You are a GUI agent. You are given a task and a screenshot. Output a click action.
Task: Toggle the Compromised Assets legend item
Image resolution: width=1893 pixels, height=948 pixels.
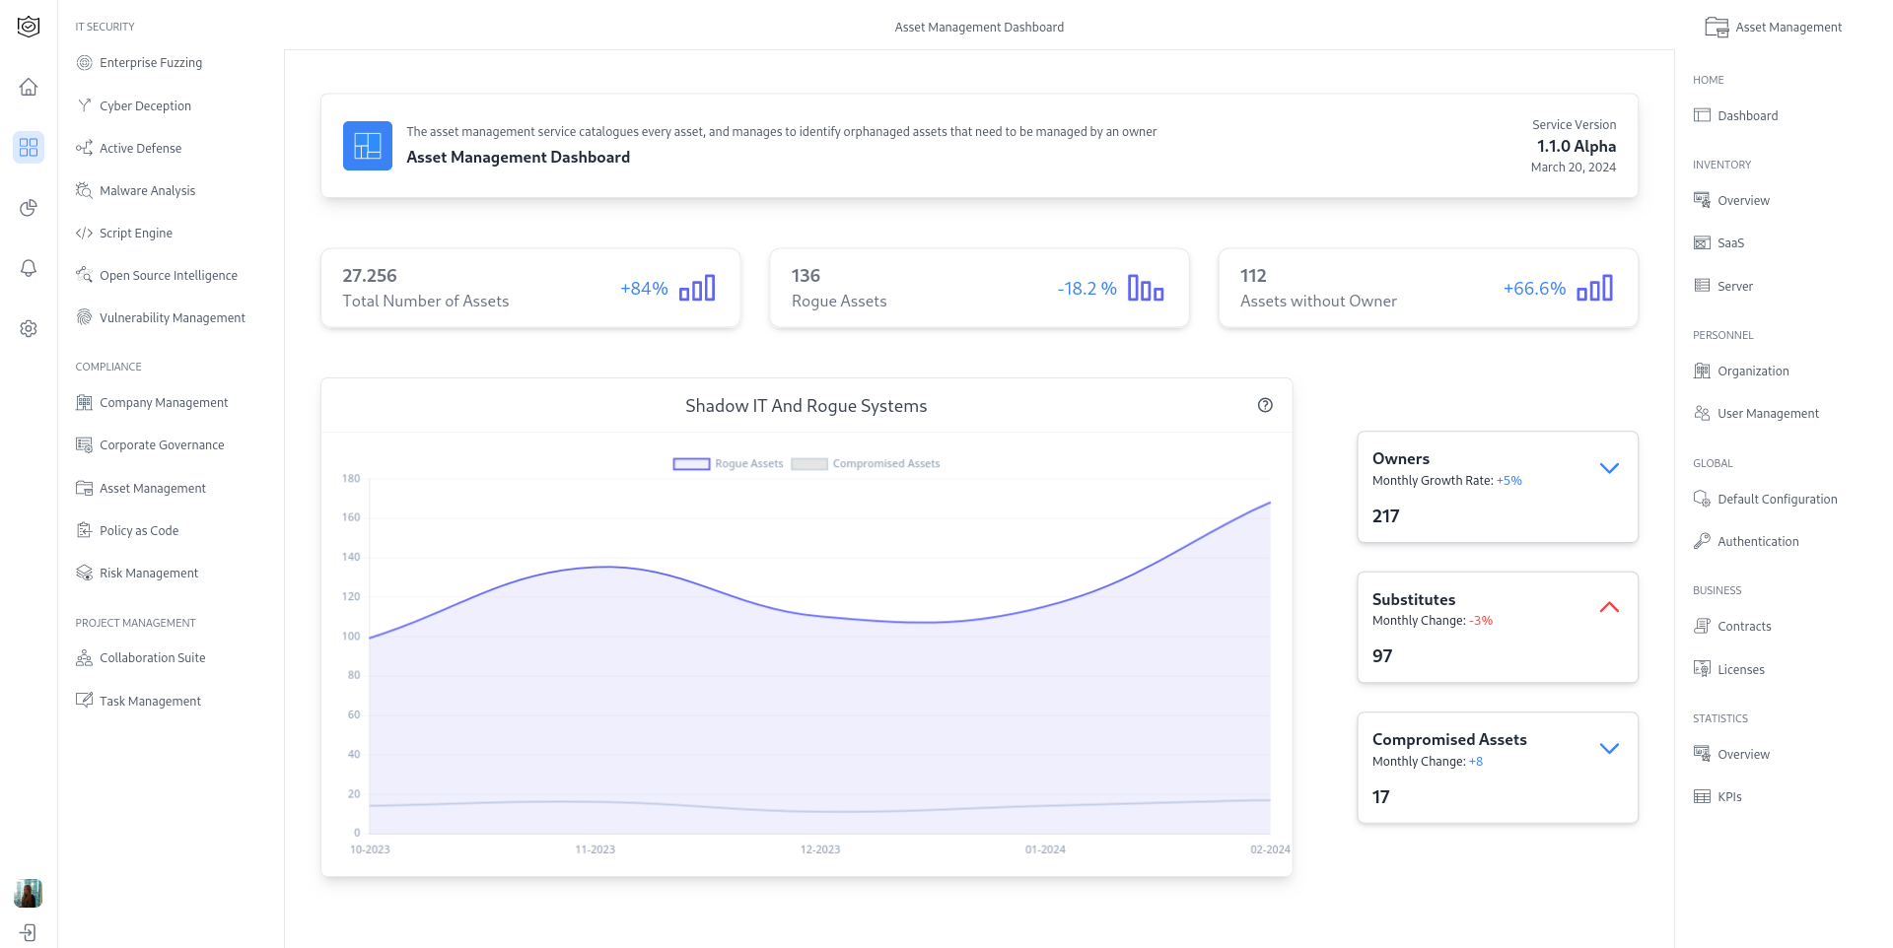865,463
